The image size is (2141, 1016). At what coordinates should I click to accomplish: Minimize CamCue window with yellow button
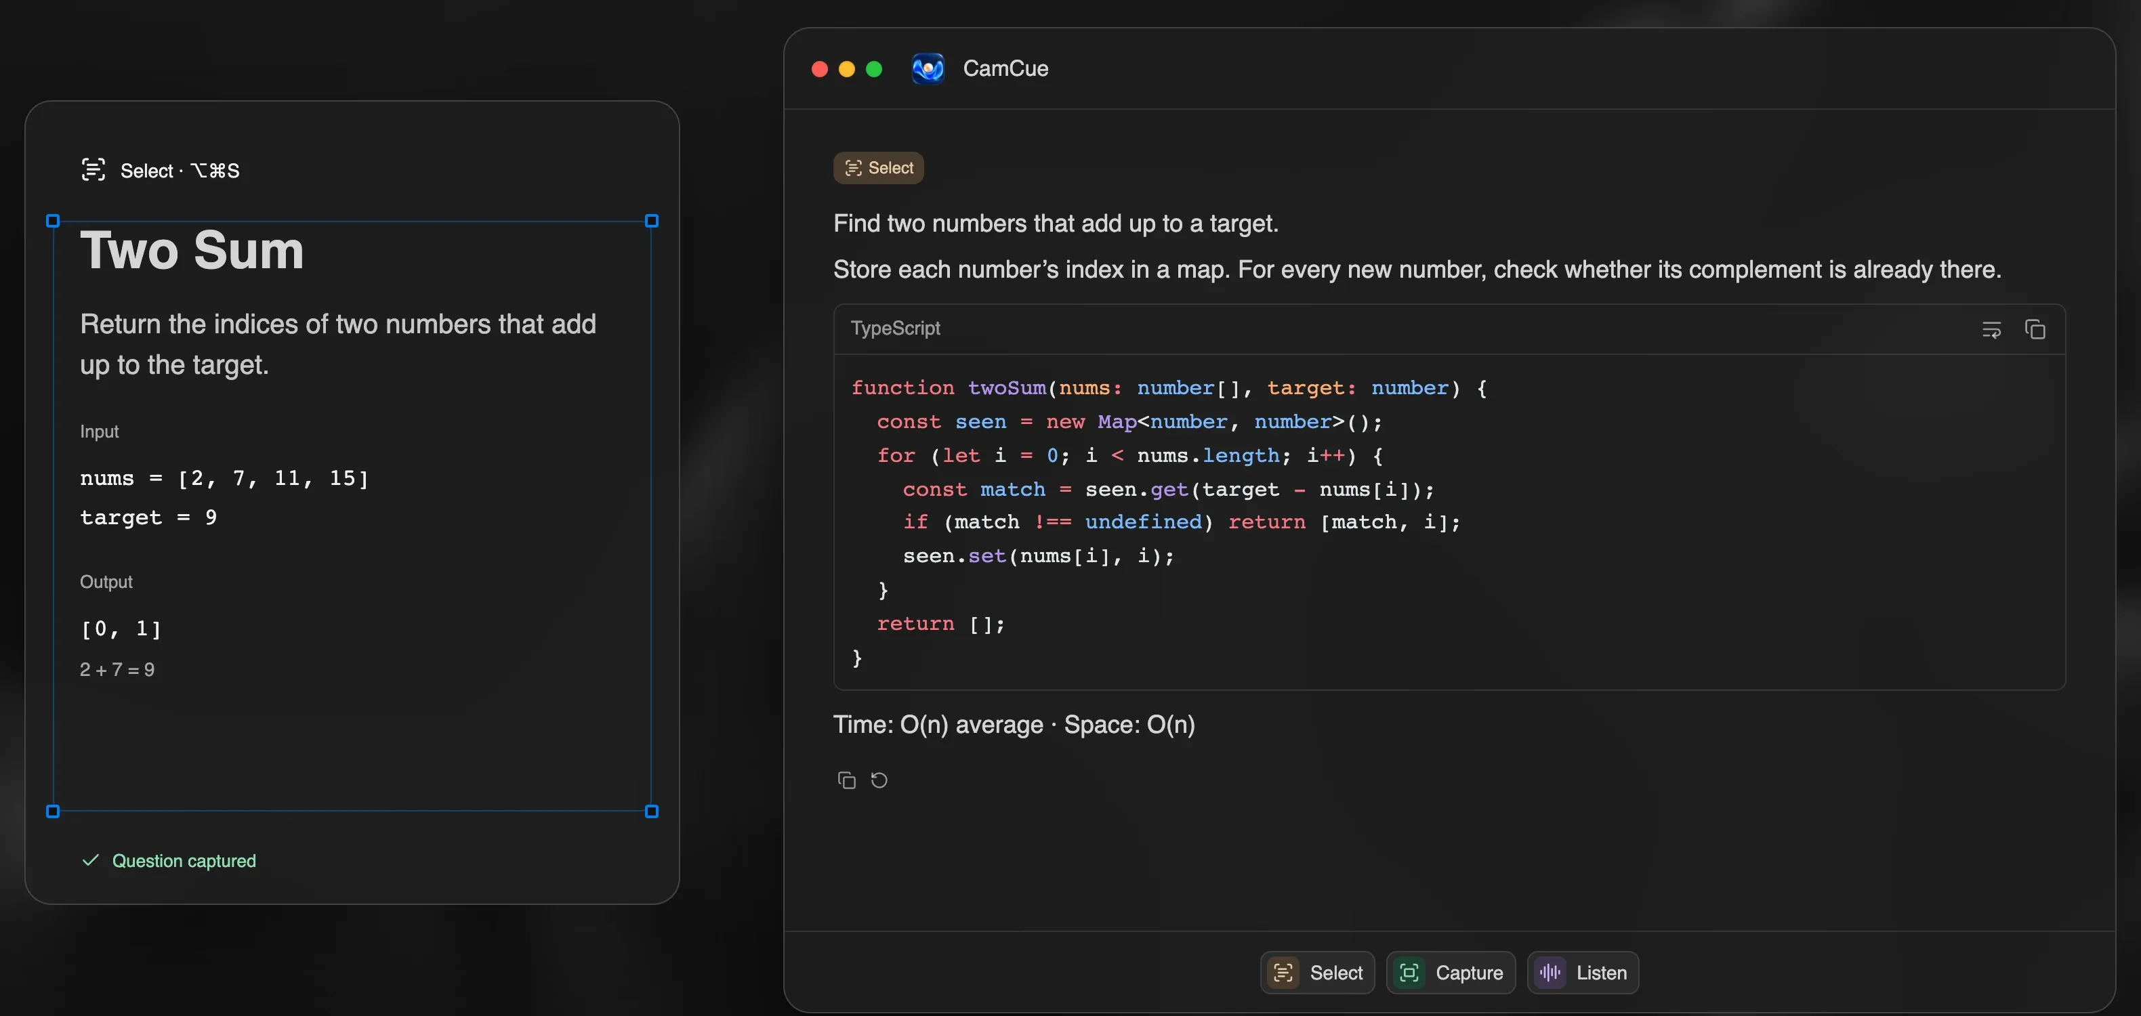(847, 69)
